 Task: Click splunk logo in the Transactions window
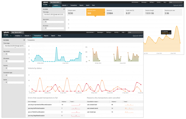coord(6,32)
